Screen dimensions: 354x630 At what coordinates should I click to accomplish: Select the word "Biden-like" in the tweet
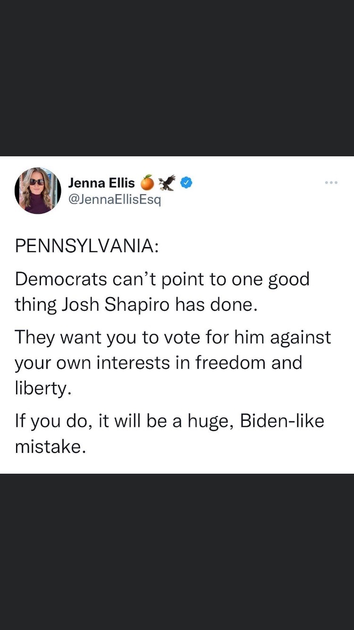click(x=282, y=421)
